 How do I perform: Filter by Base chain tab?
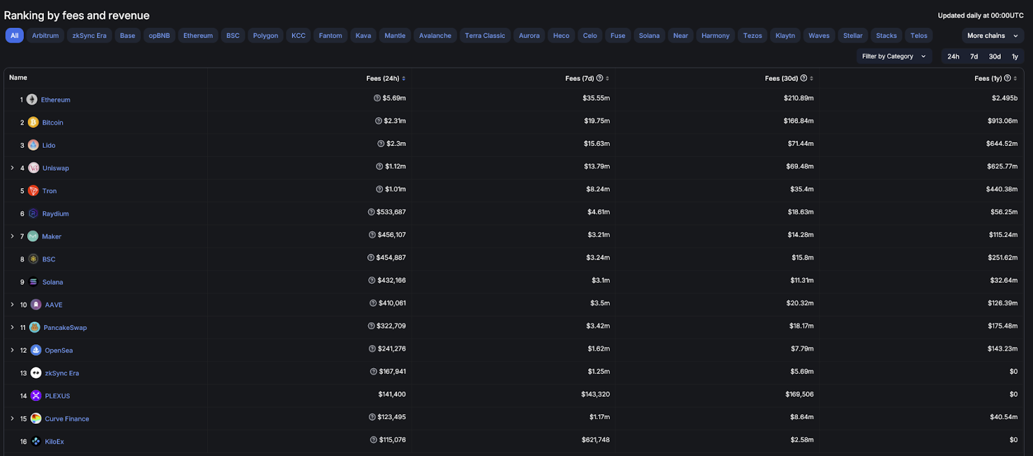pos(128,36)
